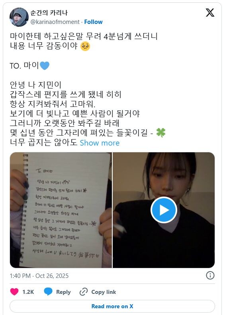Open the tweet info circle icon
Viewport: 225px width, 315px height.
[x=210, y=276]
